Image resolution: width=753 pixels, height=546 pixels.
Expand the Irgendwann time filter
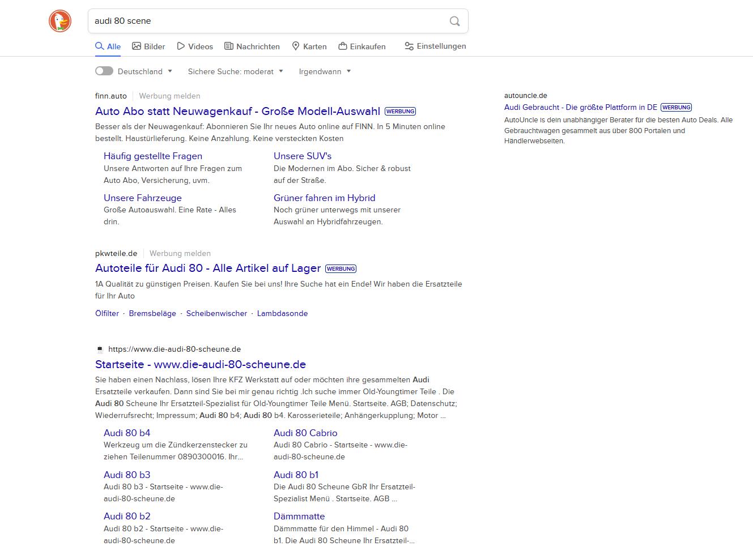point(325,71)
